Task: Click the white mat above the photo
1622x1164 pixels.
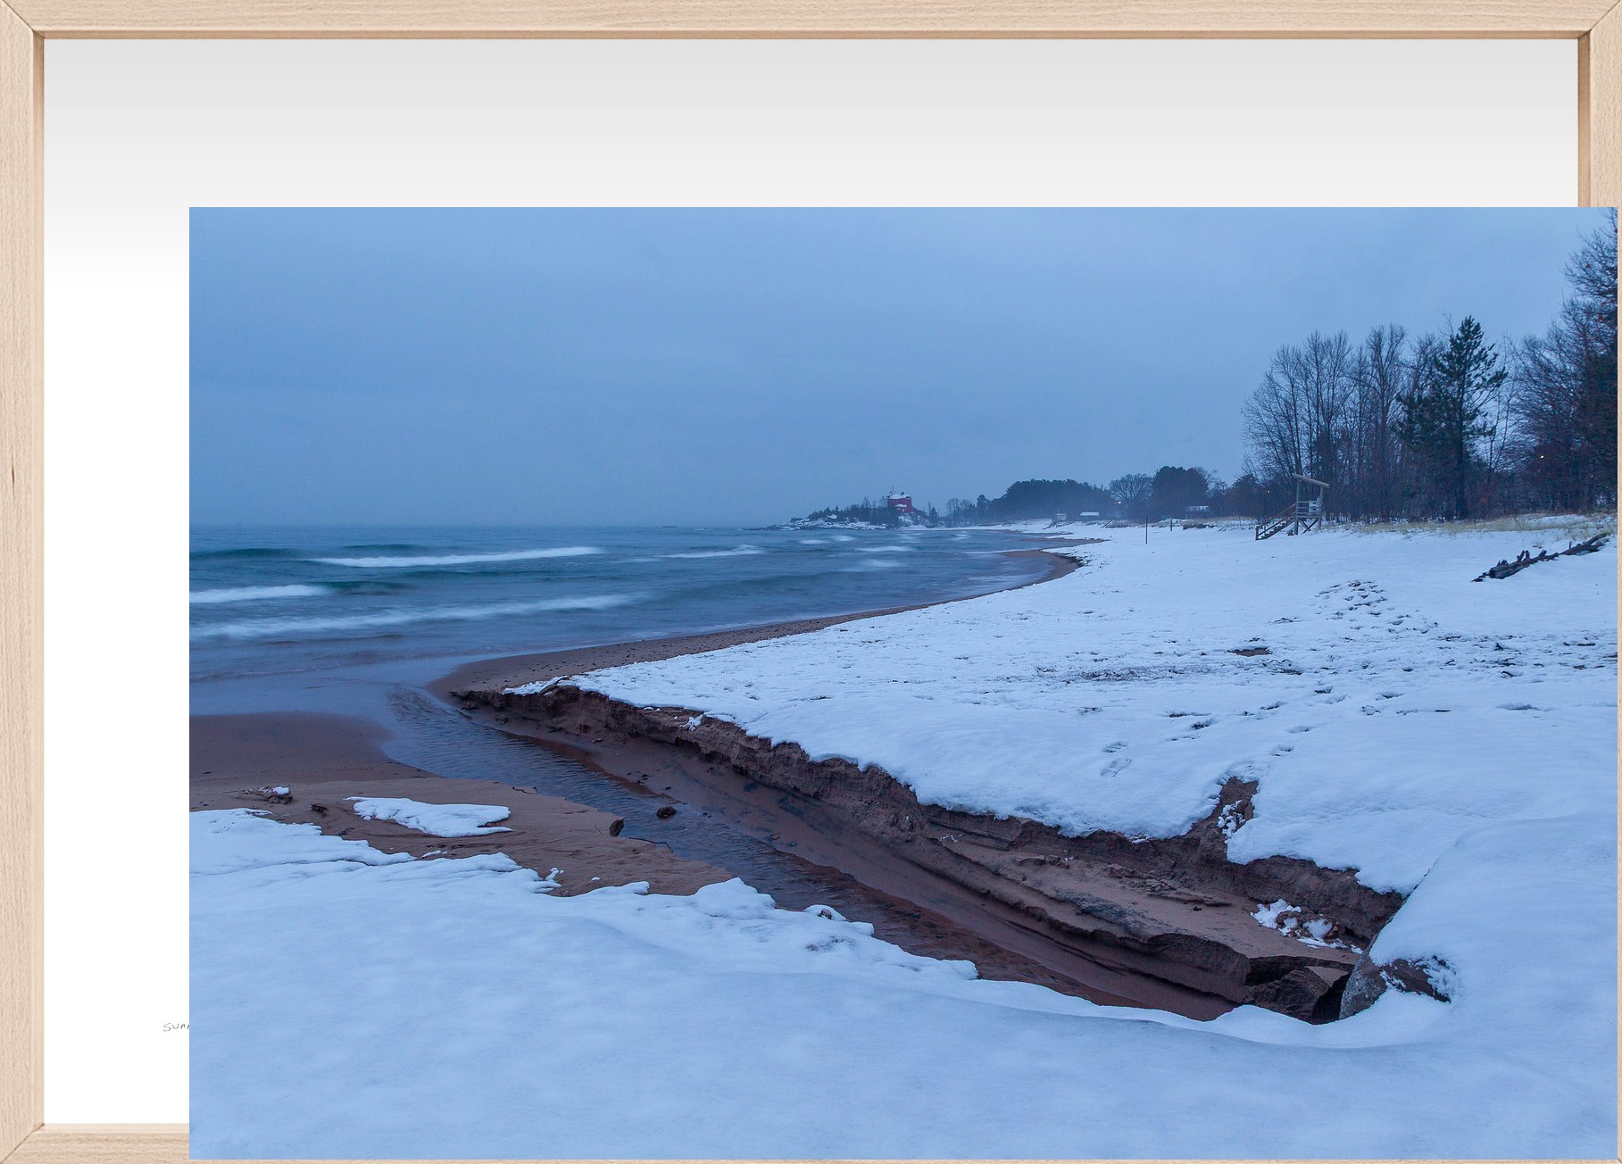Action: 803,125
